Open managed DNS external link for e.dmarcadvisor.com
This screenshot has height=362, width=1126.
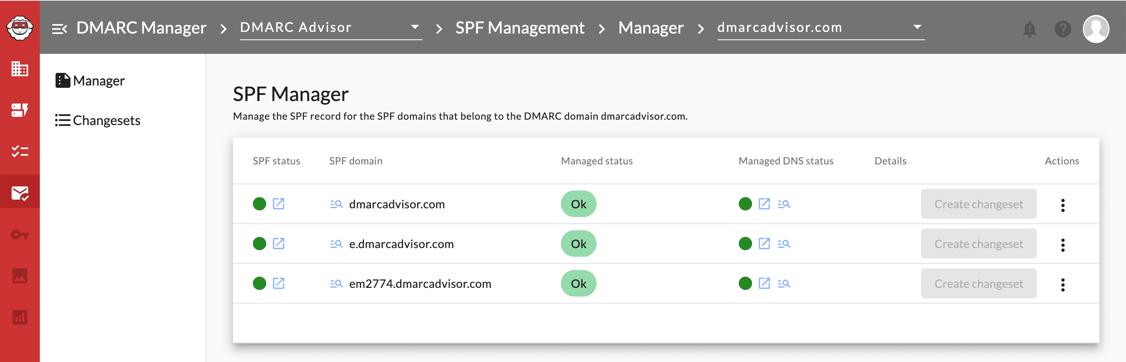click(x=764, y=243)
